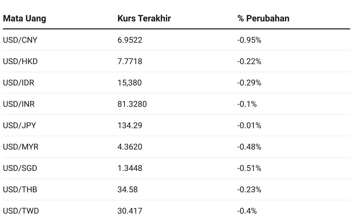
Task: Click the Kurs Terakhir column header
Action: [144, 18]
